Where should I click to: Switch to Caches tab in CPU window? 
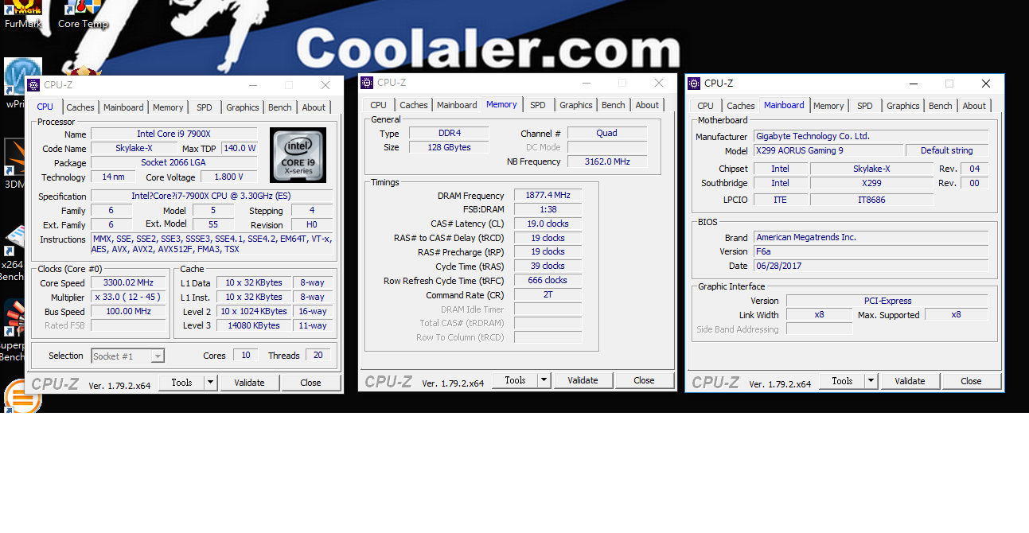(80, 107)
